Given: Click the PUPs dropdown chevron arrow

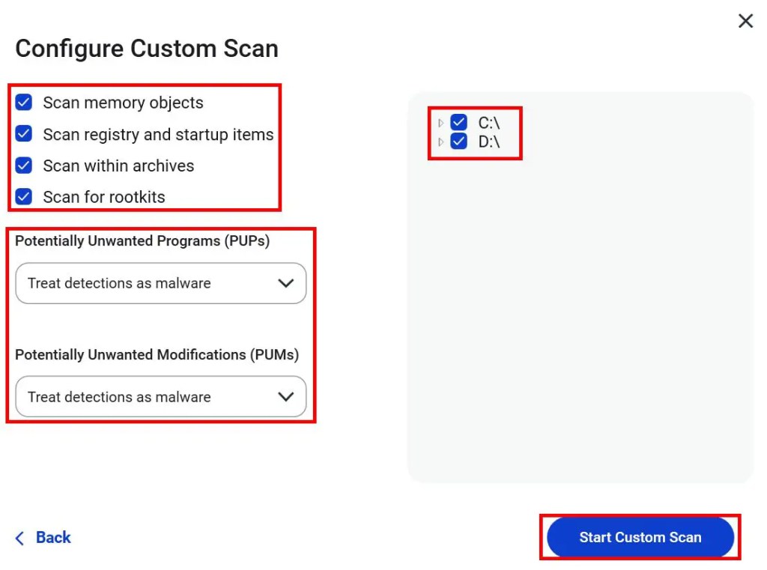Looking at the screenshot, I should pos(285,283).
